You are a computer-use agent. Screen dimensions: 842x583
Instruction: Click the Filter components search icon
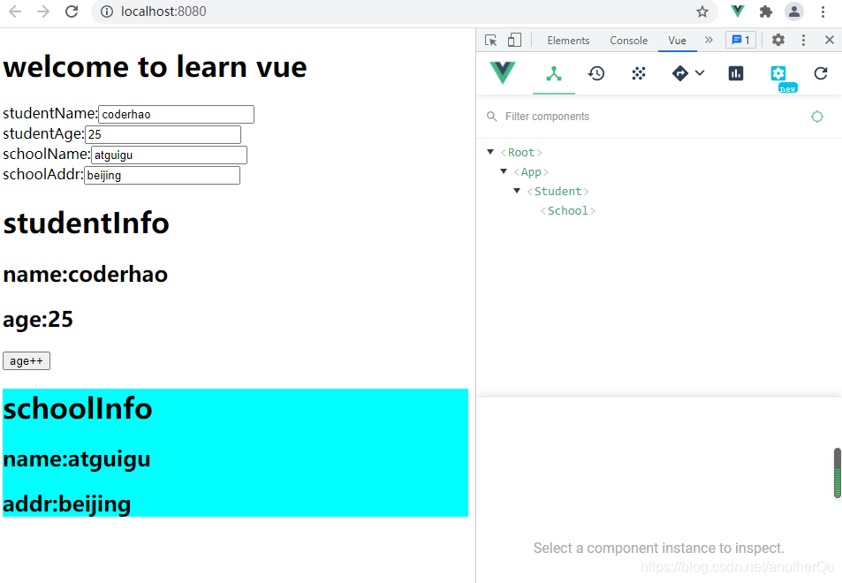click(491, 117)
